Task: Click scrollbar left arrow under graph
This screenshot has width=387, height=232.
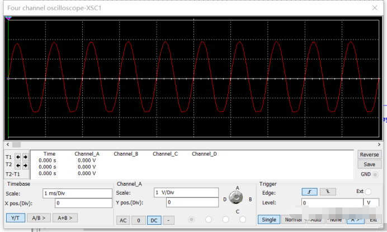Action: click(x=8, y=144)
